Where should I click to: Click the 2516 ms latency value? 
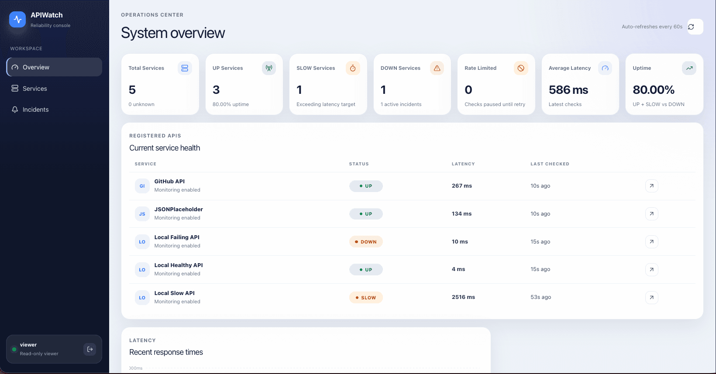click(463, 297)
